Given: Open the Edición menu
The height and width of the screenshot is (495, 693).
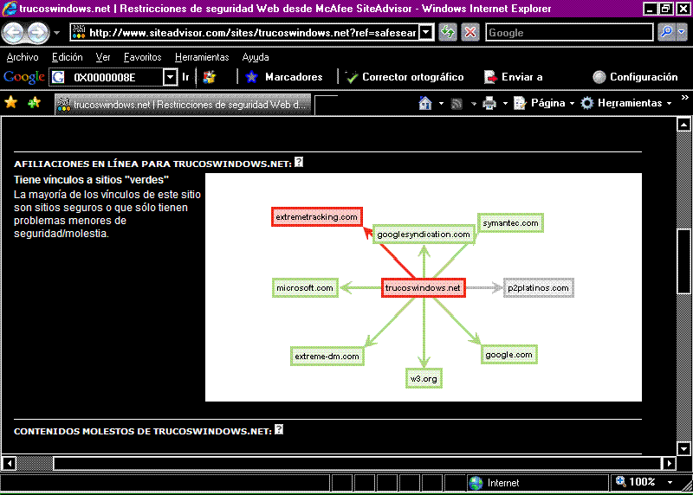Looking at the screenshot, I should point(68,57).
